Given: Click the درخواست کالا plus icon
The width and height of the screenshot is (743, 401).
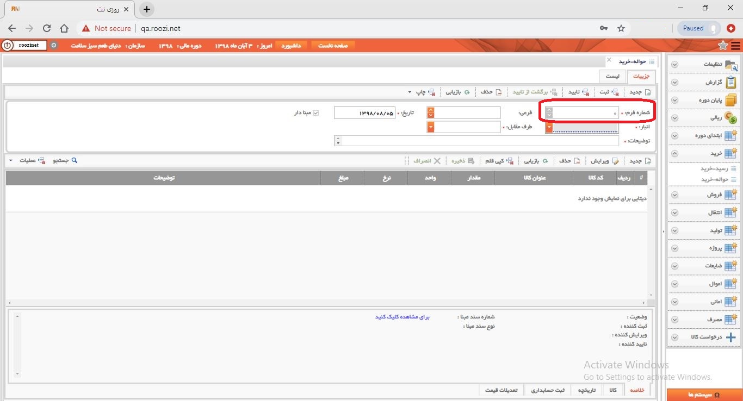Looking at the screenshot, I should [x=731, y=337].
